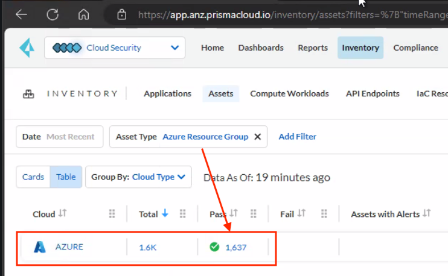Image resolution: width=448 pixels, height=276 pixels.
Task: Click the Inventory section icon
Action: click(x=28, y=94)
